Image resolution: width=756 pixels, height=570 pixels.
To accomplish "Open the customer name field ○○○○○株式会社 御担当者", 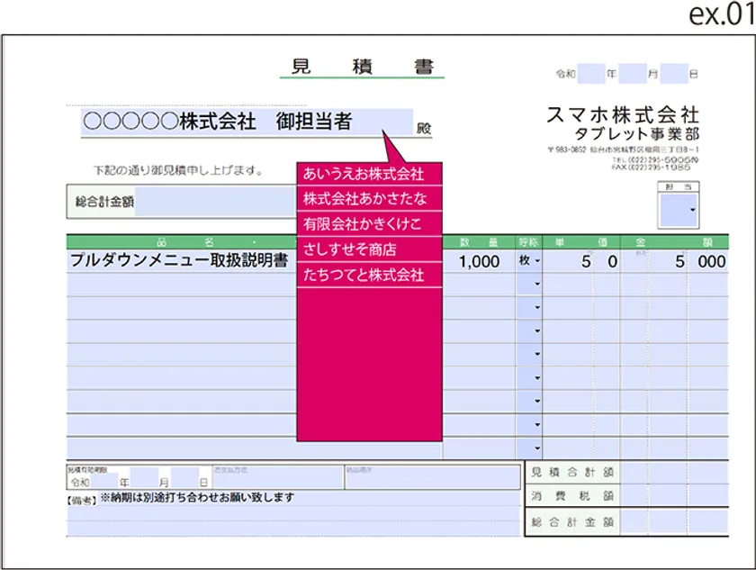I will click(x=247, y=122).
